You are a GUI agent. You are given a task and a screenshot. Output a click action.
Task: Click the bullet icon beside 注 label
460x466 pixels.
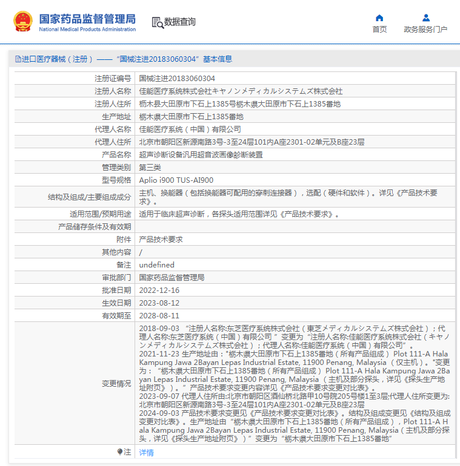(x=120, y=452)
